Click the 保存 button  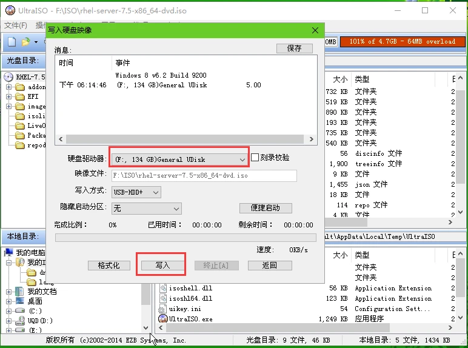click(x=294, y=49)
